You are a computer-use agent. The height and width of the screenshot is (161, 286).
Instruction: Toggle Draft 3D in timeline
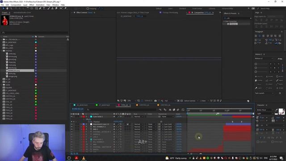point(165,110)
